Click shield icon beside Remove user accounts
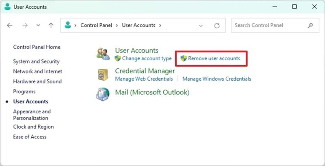This screenshot has height=166, width=325. point(184,58)
